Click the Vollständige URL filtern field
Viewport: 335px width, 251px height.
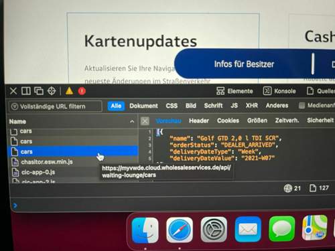coord(56,106)
